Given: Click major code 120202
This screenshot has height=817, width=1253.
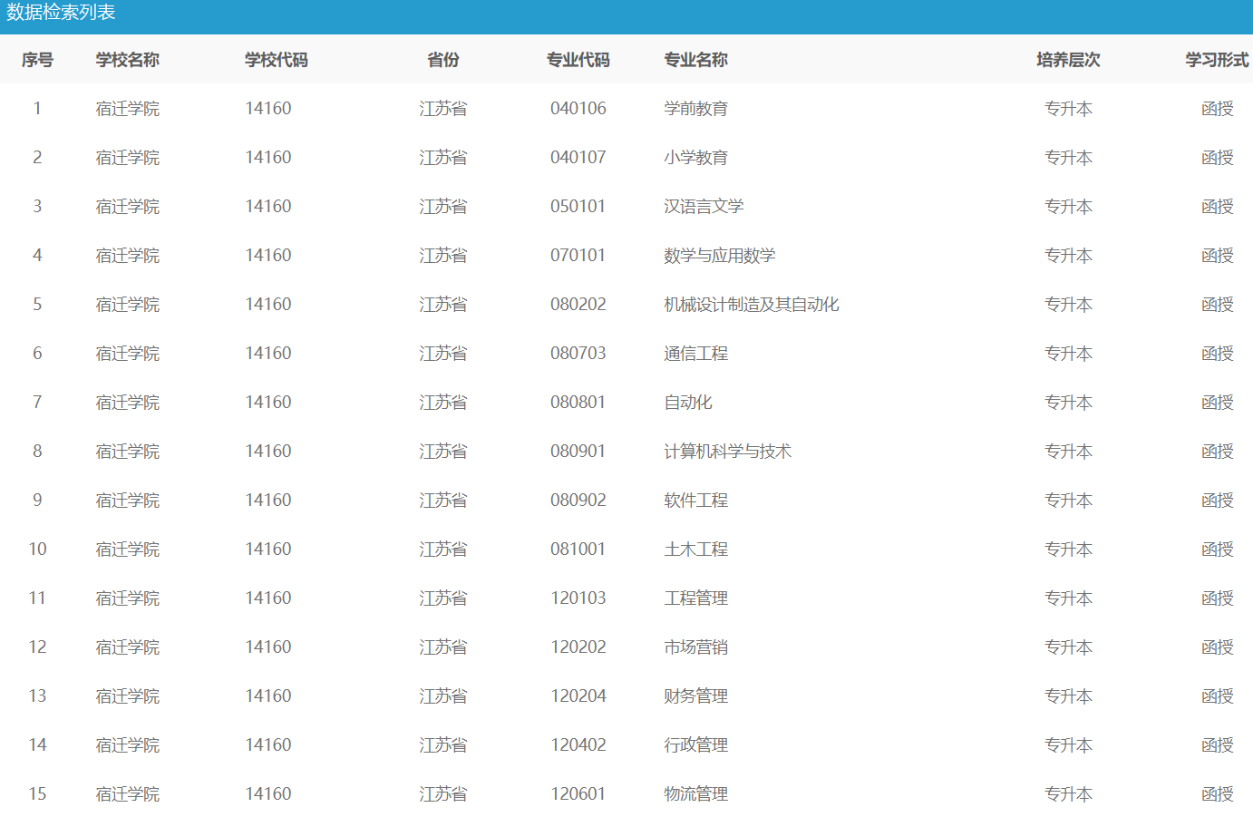Looking at the screenshot, I should coord(578,647).
